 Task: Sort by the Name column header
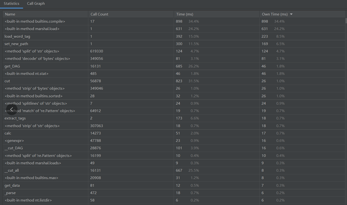10,14
